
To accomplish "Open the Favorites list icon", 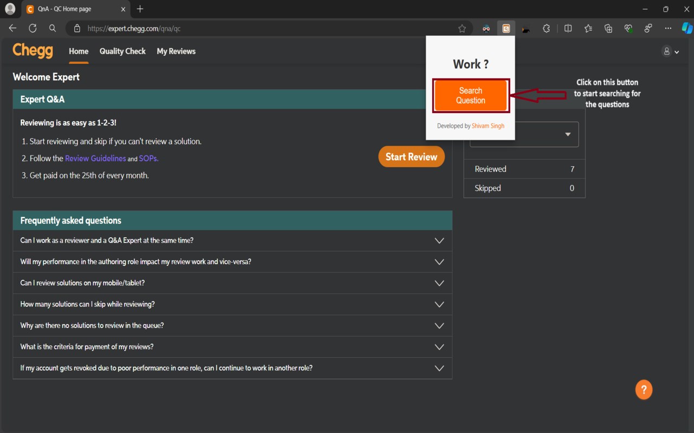I will pos(588,29).
